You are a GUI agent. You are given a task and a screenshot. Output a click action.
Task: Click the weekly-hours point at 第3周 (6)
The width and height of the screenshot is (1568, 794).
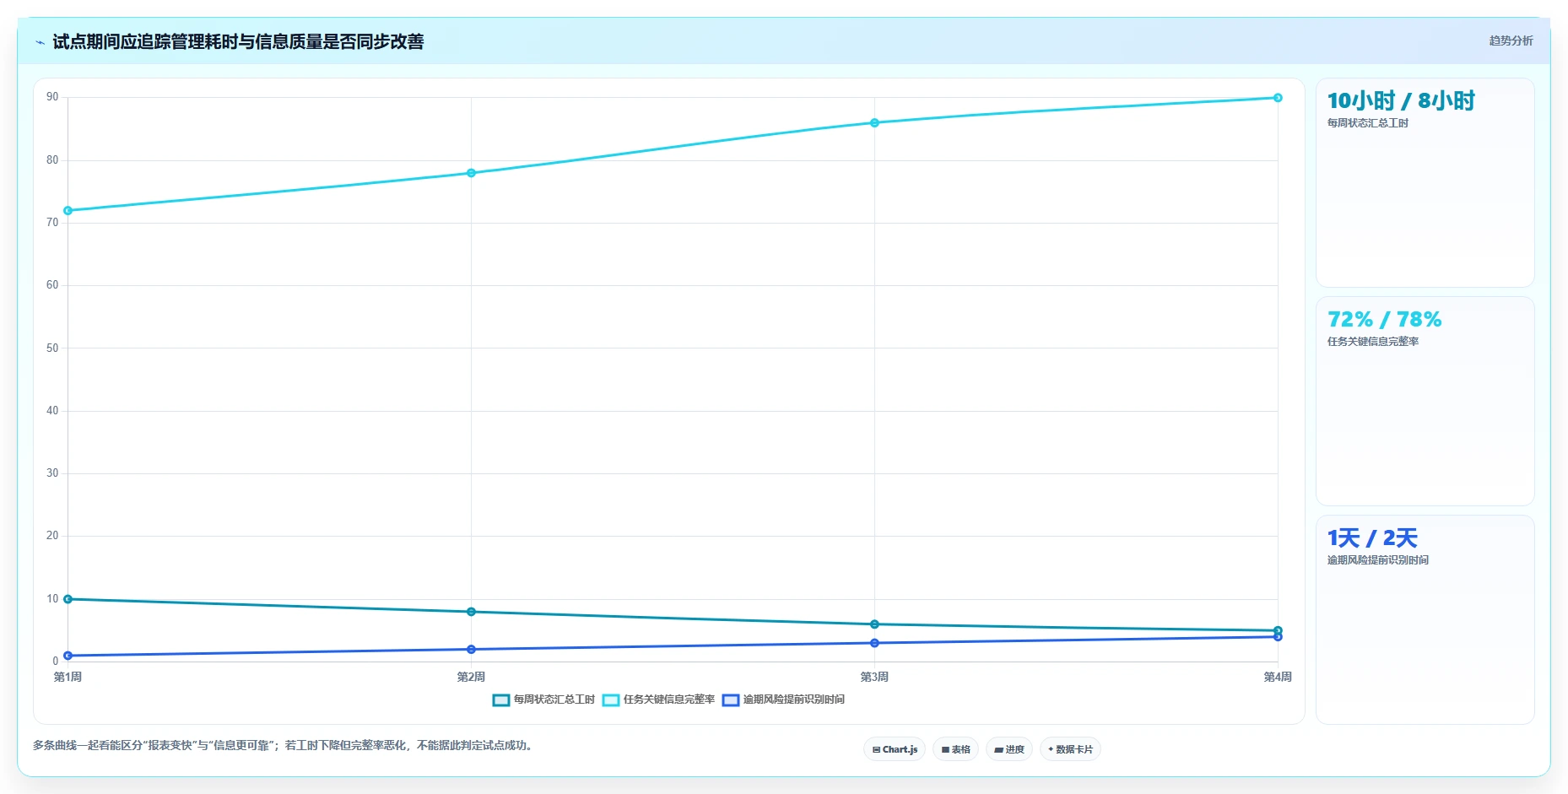tap(874, 624)
